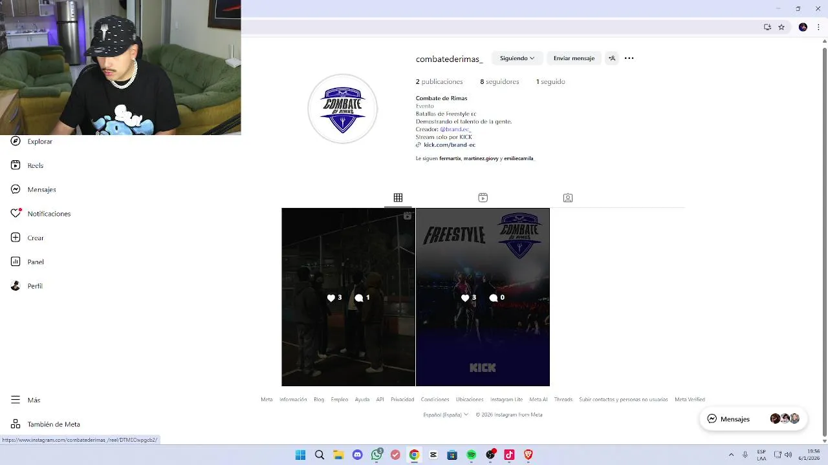828x465 pixels.
Task: Open TikTok from the taskbar
Action: [x=509, y=455]
